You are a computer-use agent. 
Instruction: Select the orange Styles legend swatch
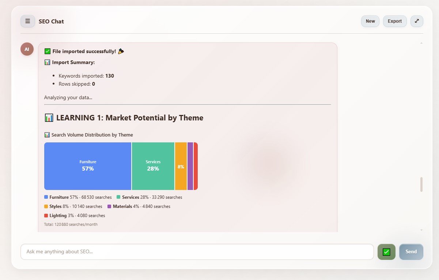coord(46,206)
